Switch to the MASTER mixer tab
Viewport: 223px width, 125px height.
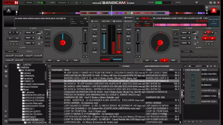[x=128, y=21]
